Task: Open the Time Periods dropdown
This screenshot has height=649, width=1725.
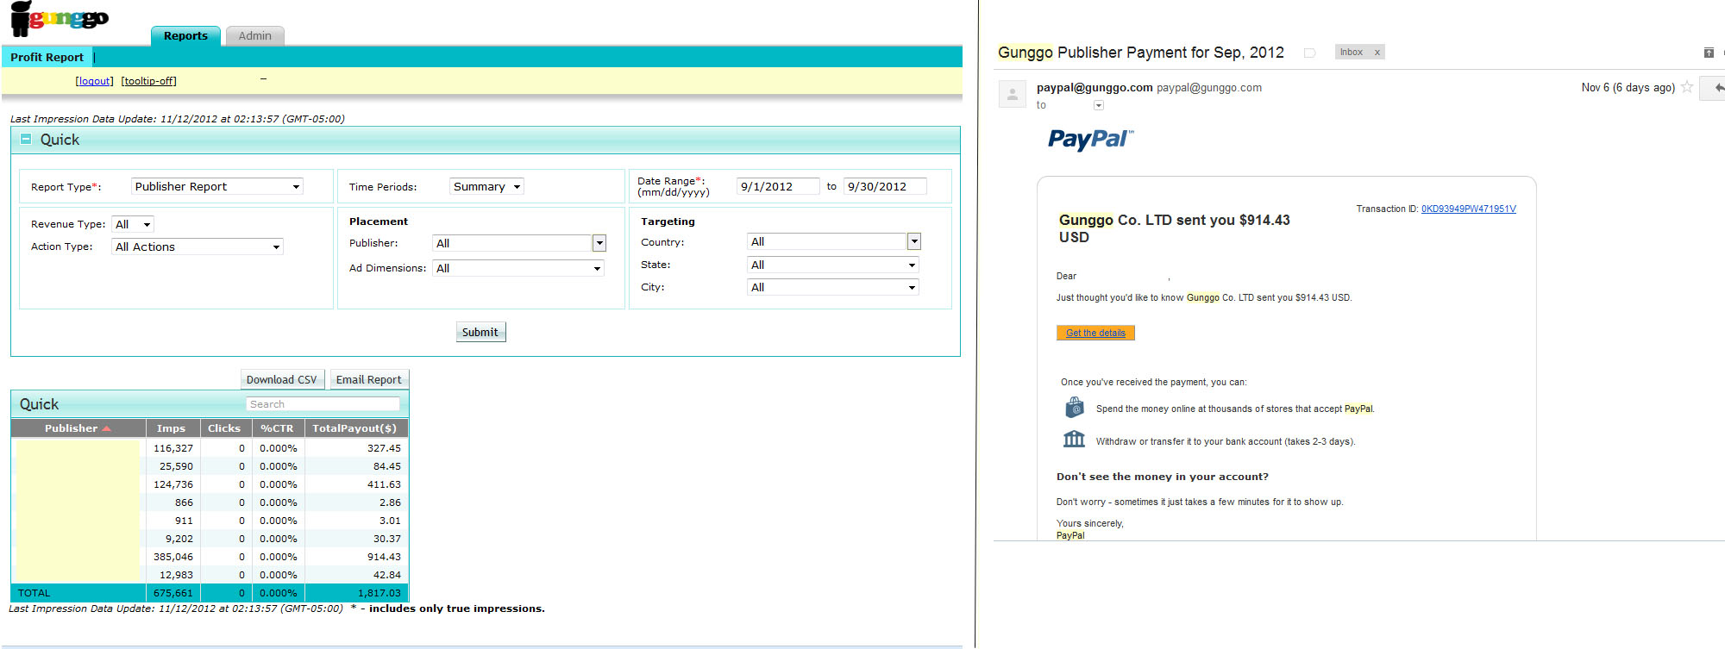Action: tap(486, 186)
